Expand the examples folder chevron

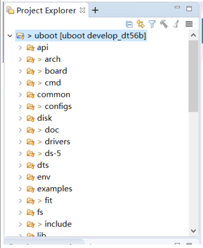(20, 189)
